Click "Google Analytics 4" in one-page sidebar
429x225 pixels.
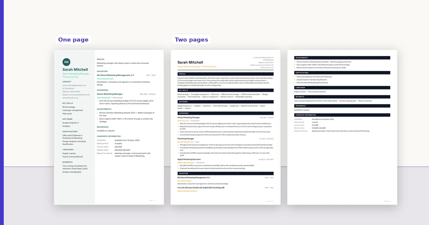pos(70,123)
